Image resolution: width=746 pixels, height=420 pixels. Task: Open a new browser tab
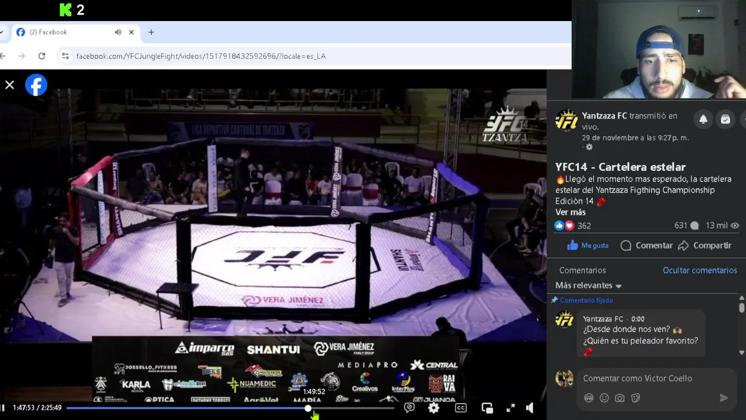tap(151, 32)
